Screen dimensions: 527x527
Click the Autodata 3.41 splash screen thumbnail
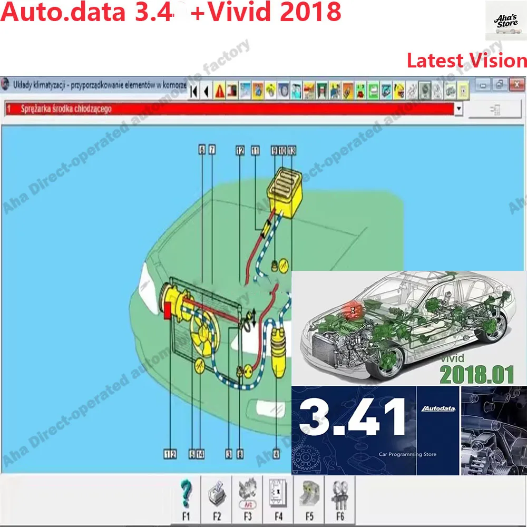click(369, 427)
